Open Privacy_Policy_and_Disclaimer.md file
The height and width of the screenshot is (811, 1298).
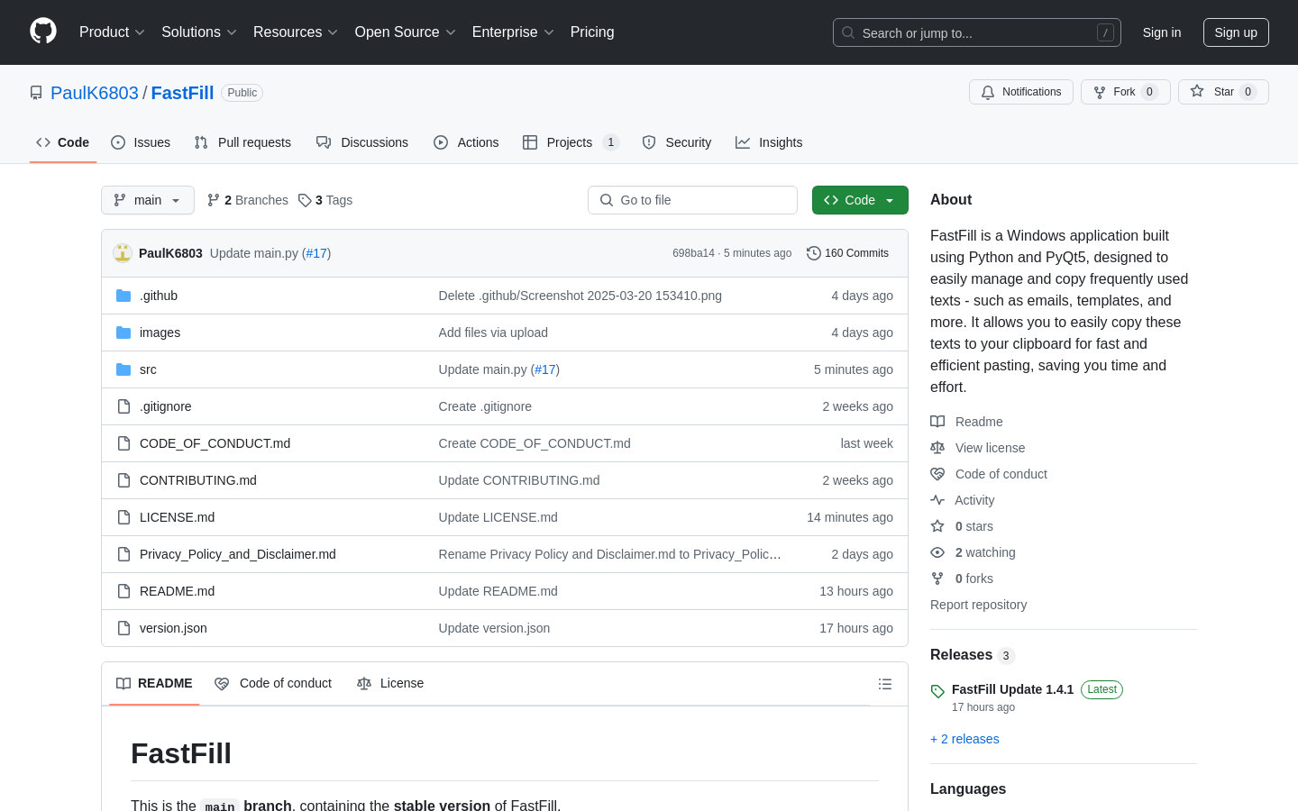(x=238, y=554)
